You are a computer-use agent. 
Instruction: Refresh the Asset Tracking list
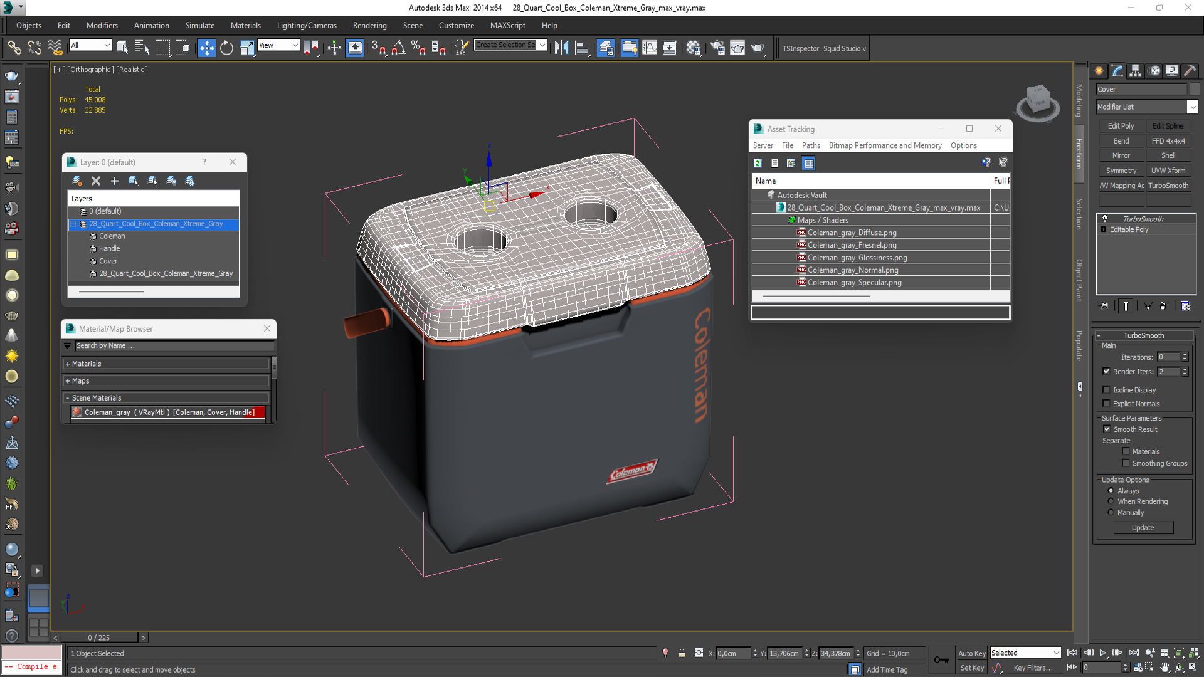758,163
